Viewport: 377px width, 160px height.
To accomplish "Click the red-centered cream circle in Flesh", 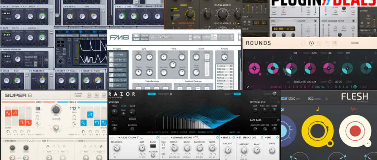I will click(355, 131).
